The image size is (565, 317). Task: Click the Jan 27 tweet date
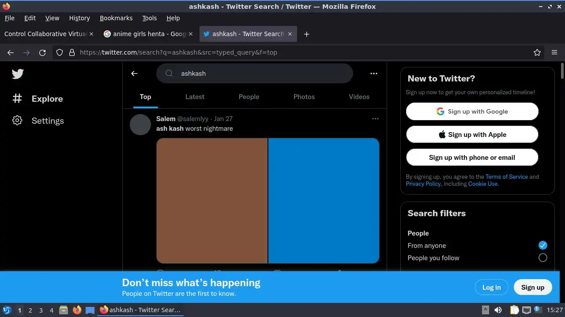point(223,119)
